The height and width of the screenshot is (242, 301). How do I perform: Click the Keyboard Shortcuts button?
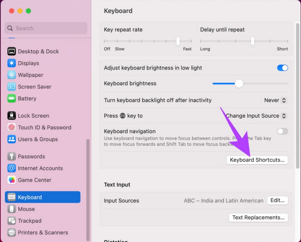pyautogui.click(x=257, y=160)
